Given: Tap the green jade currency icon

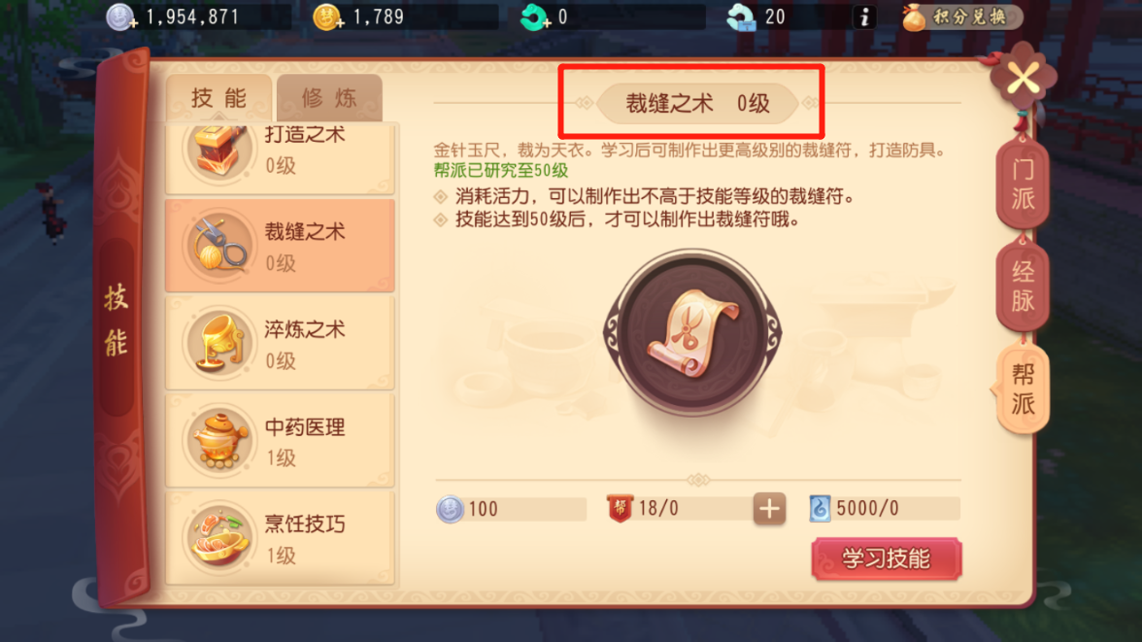Looking at the screenshot, I should (x=534, y=17).
